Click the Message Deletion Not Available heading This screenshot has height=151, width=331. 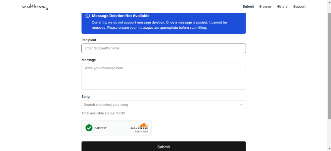point(120,16)
